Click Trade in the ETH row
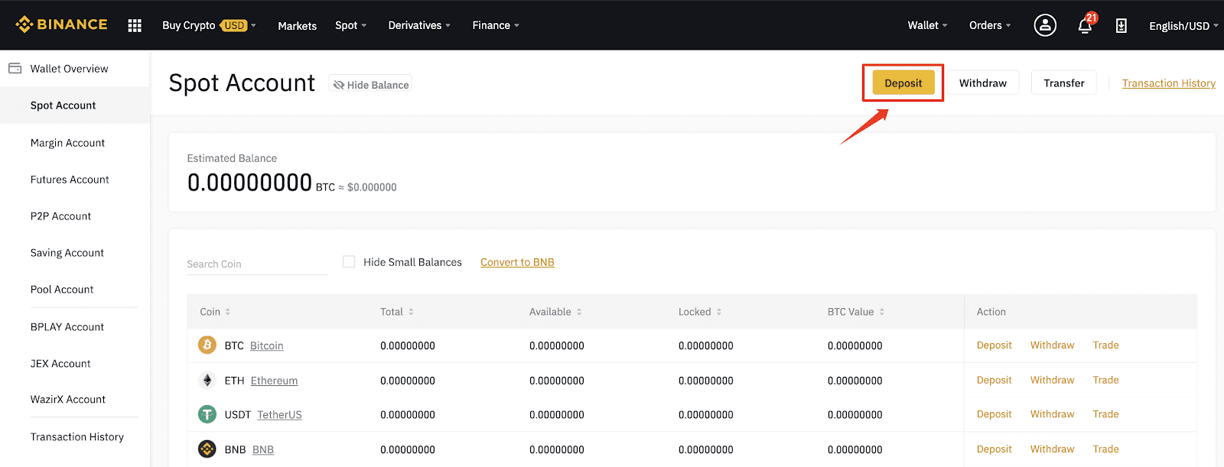Image resolution: width=1224 pixels, height=467 pixels. [x=1105, y=380]
